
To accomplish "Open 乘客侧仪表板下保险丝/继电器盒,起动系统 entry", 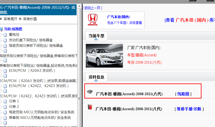I will [x=38, y=65].
